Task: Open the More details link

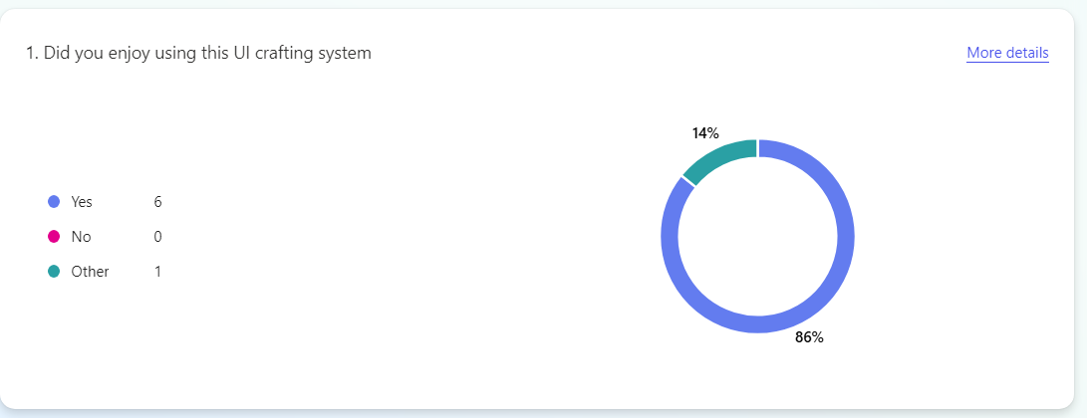Action: tap(1007, 53)
